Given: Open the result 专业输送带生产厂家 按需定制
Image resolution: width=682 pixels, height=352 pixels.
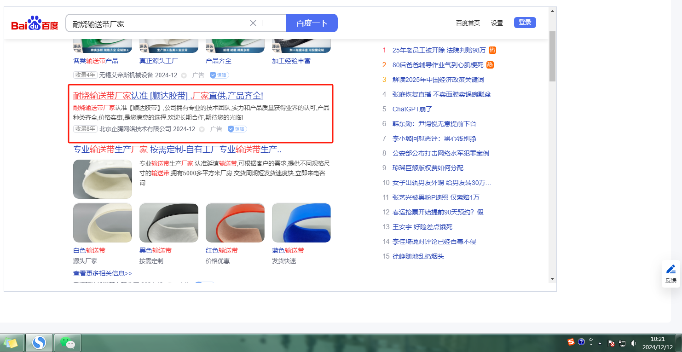Looking at the screenshot, I should coord(177,150).
